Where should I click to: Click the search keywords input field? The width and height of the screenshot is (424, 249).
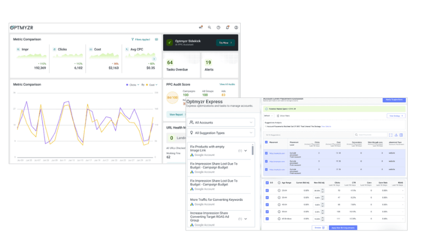[x=370, y=135]
